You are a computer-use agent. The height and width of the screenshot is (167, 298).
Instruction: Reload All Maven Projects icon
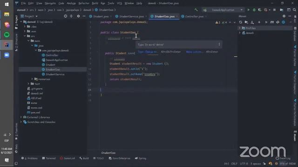coord(241,22)
